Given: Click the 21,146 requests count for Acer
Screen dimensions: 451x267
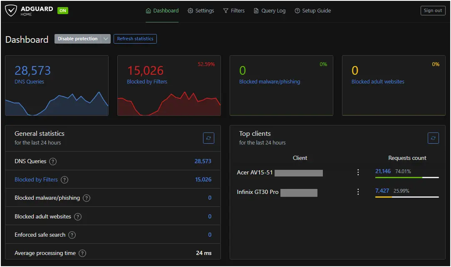Looking at the screenshot, I should pos(383,171).
